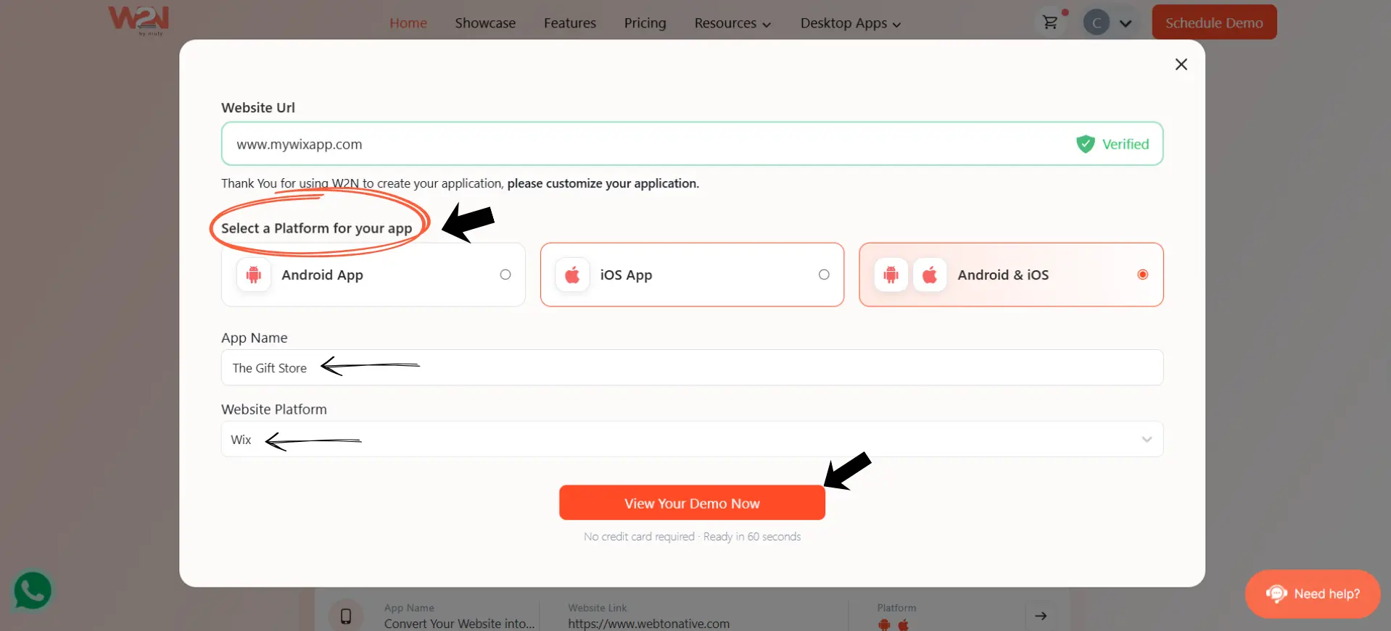This screenshot has height=631, width=1391.
Task: Click the Website Url input field
Action: click(692, 144)
